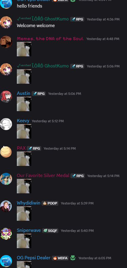
Task: View image posted by Memes, the DNA of the Soul
Action: (x=24, y=49)
